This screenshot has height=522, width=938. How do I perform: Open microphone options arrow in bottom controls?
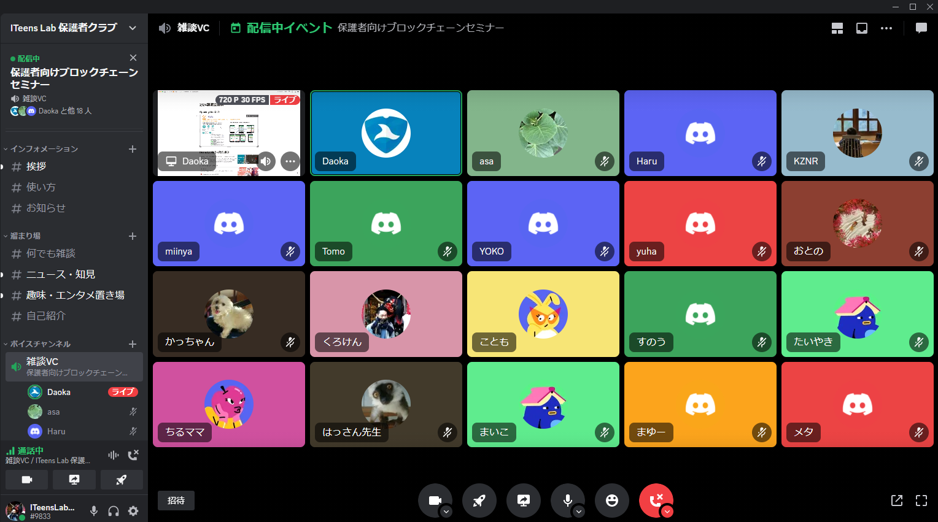pos(579,512)
